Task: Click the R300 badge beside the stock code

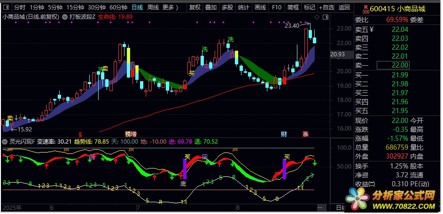Action: (x=365, y=9)
